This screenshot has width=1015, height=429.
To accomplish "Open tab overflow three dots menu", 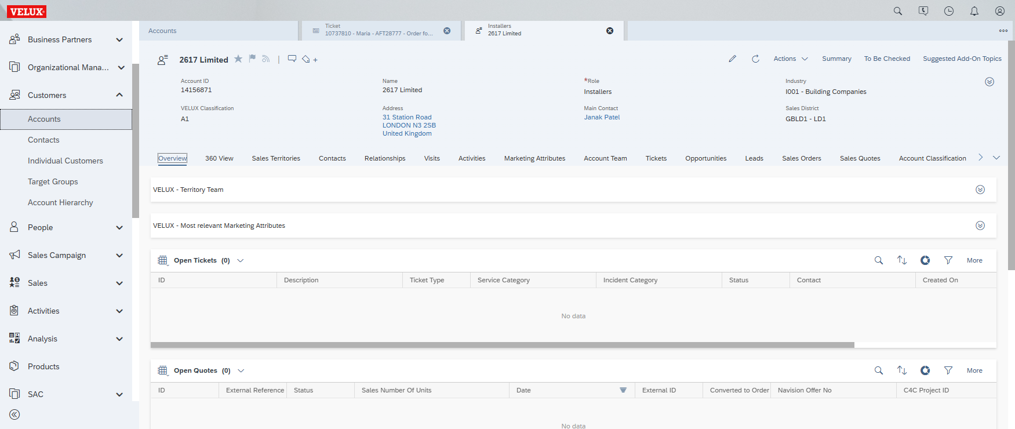I will pyautogui.click(x=1003, y=31).
